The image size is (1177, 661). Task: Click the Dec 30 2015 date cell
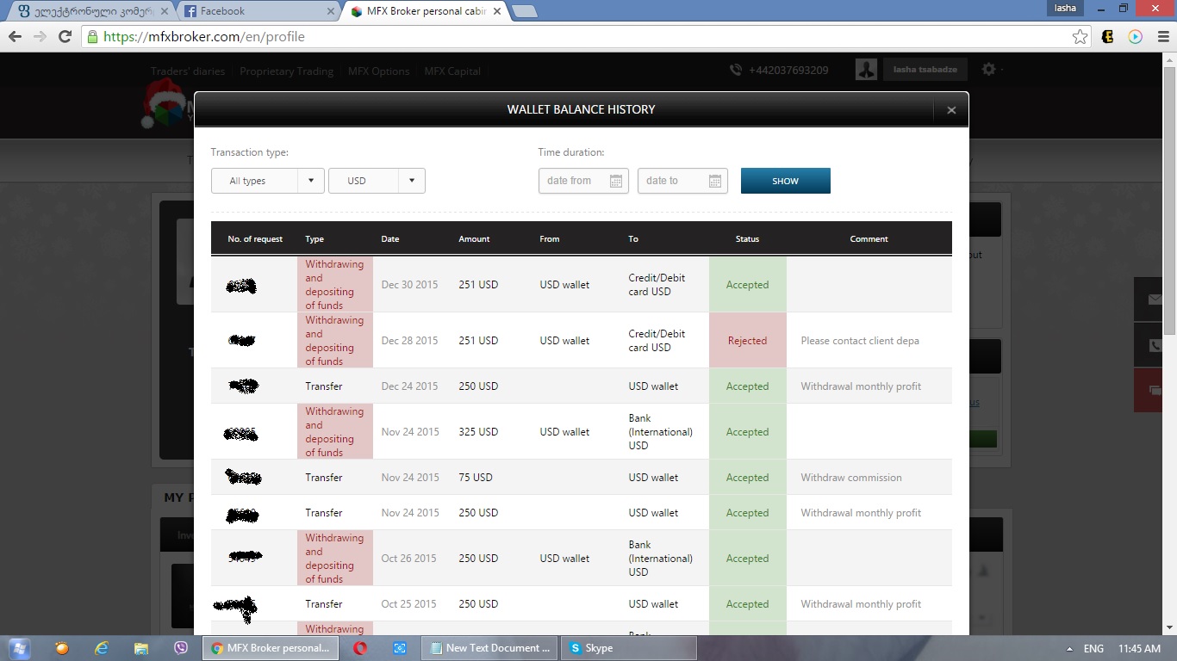click(x=409, y=285)
